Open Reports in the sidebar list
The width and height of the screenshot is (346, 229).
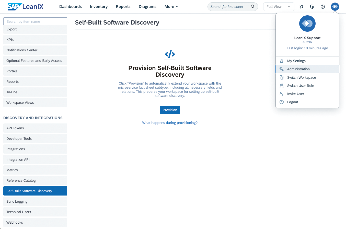(x=35, y=82)
